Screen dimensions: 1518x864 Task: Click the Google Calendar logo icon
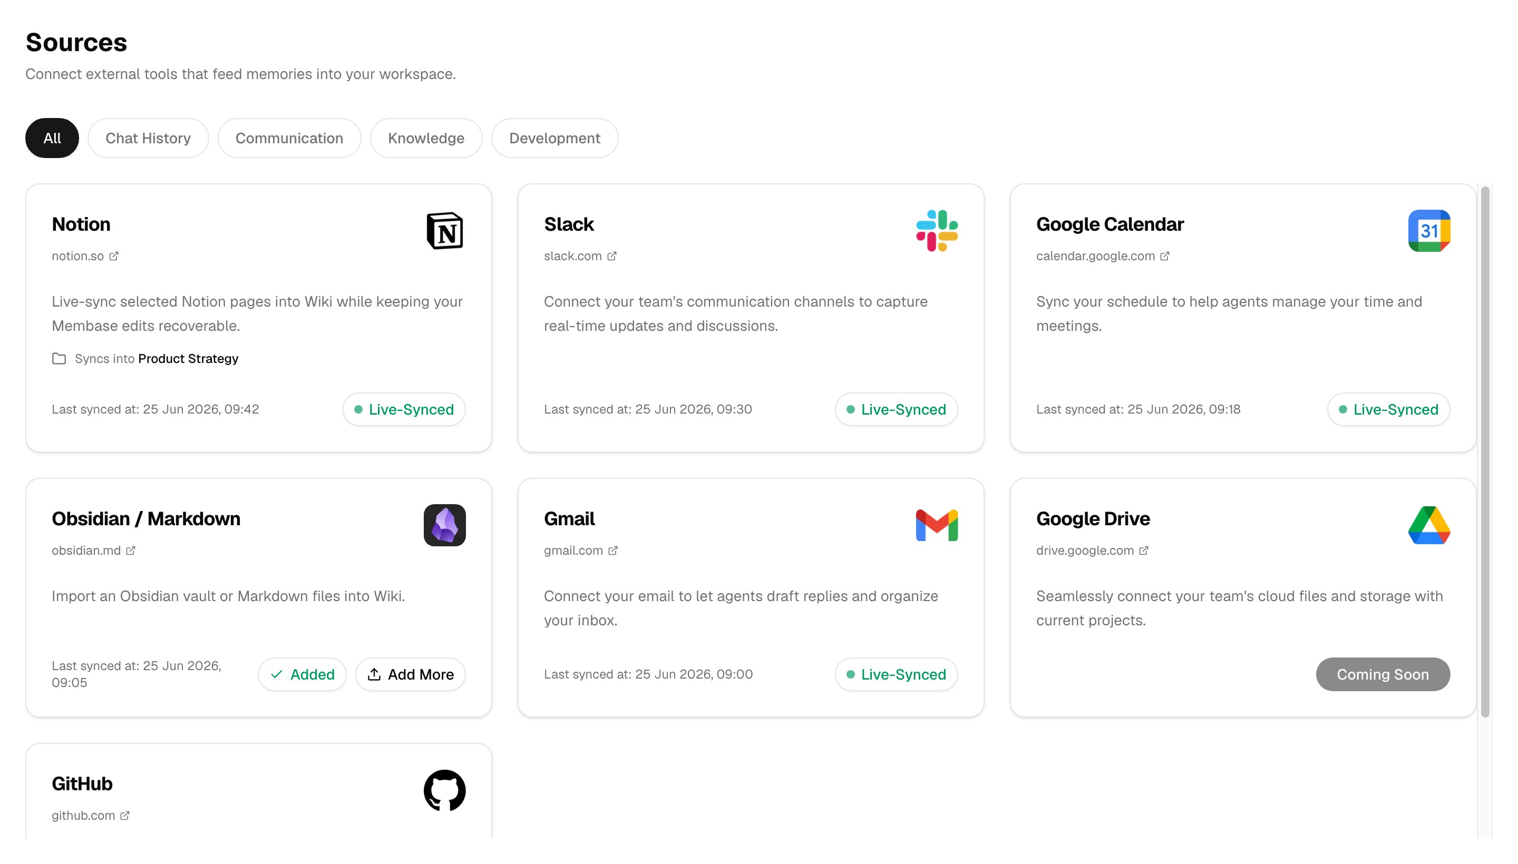click(1428, 230)
